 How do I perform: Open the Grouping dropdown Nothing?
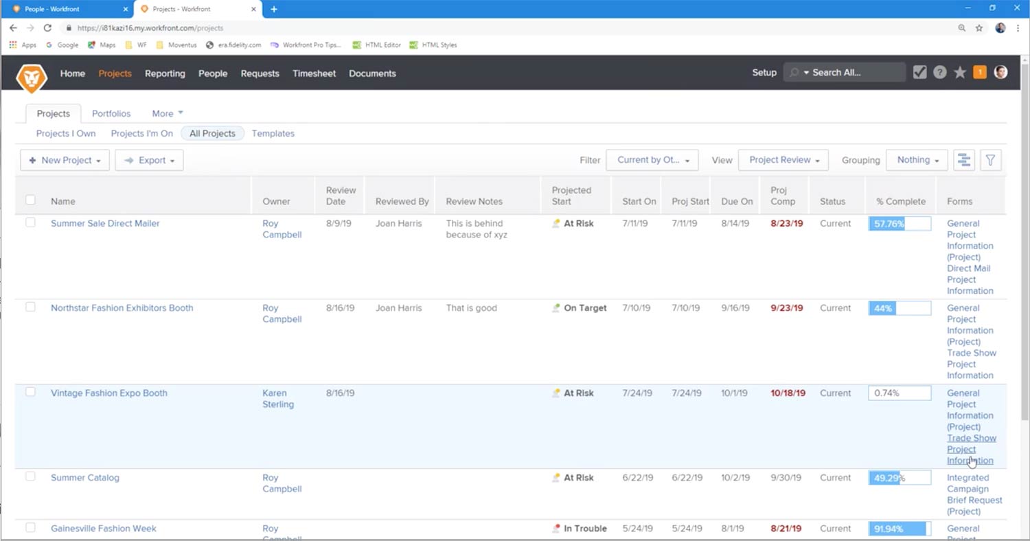917,160
